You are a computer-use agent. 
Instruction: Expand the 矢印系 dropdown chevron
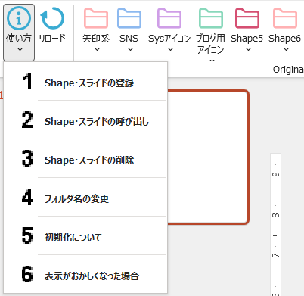(97, 50)
